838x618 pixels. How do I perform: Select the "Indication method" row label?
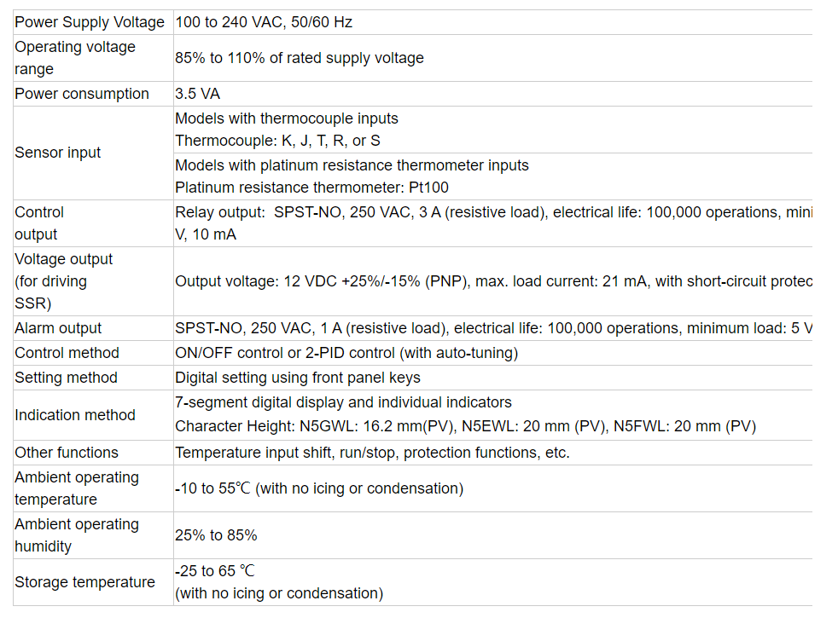tap(75, 415)
